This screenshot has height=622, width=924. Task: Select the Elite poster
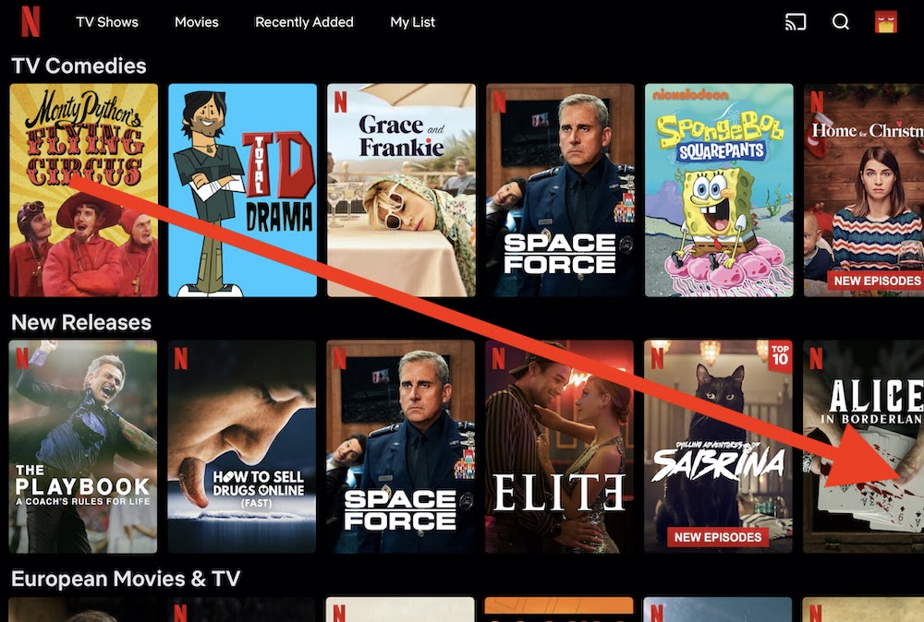tap(559, 447)
